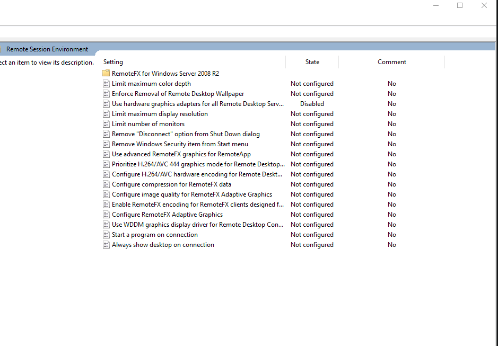Click the policy icon for Limit number of monitors

(106, 124)
